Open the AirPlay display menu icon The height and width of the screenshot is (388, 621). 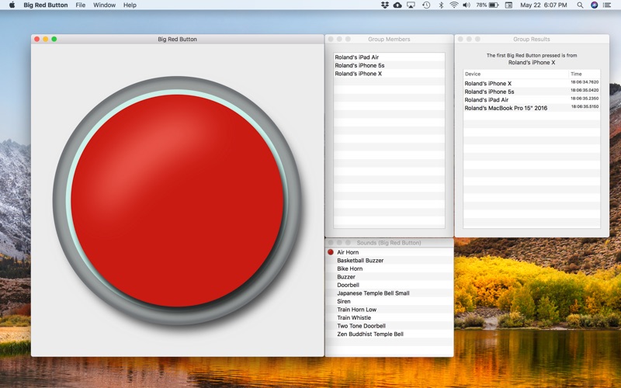click(411, 5)
